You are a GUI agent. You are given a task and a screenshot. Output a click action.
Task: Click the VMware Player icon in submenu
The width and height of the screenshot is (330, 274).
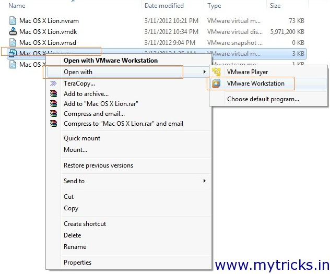[216, 72]
